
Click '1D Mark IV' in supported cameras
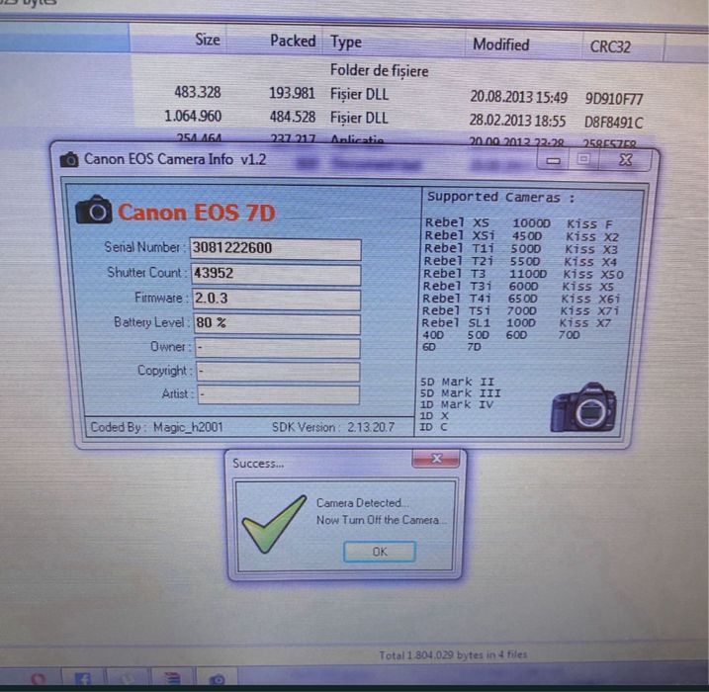(457, 404)
